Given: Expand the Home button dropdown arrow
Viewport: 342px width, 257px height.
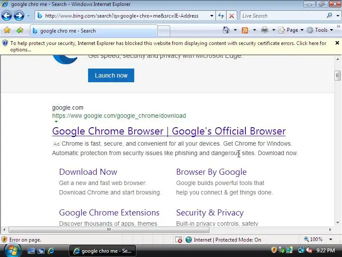Looking at the screenshot, I should tap(235, 30).
